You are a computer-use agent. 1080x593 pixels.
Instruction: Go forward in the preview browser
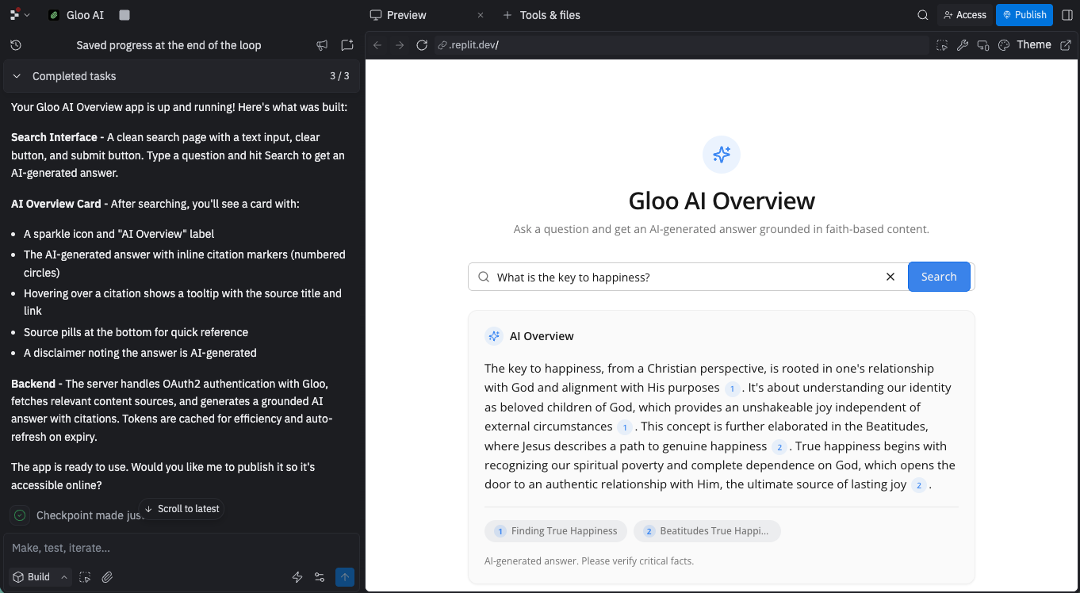(x=400, y=45)
